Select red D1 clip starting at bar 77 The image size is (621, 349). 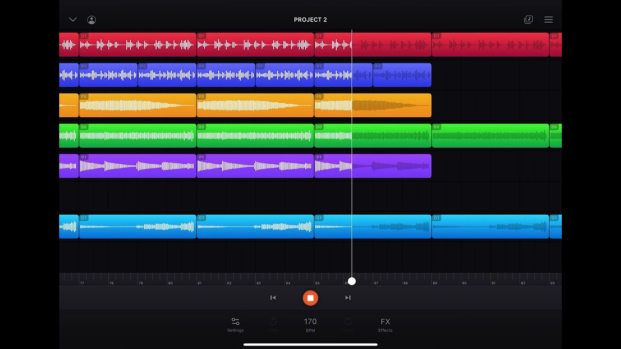click(138, 45)
